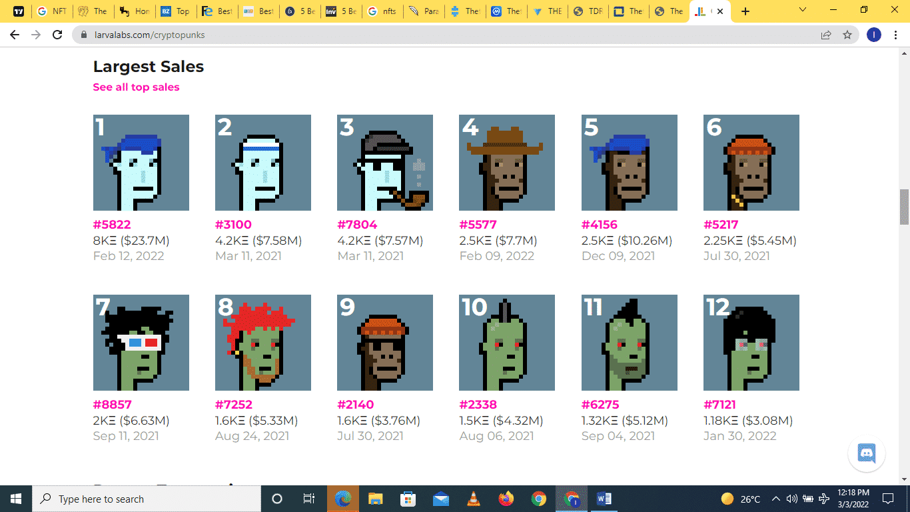Open the Discord chat bubble
The image size is (910, 512).
[867, 453]
